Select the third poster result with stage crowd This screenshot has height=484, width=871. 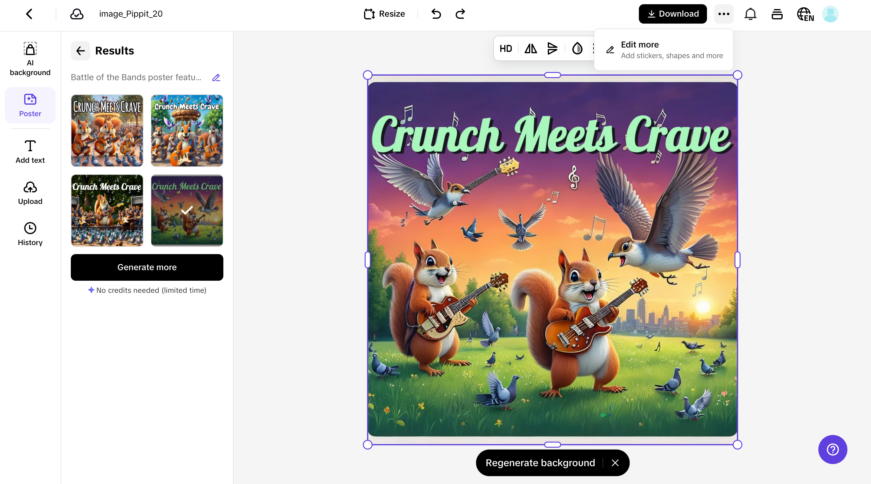(x=107, y=210)
